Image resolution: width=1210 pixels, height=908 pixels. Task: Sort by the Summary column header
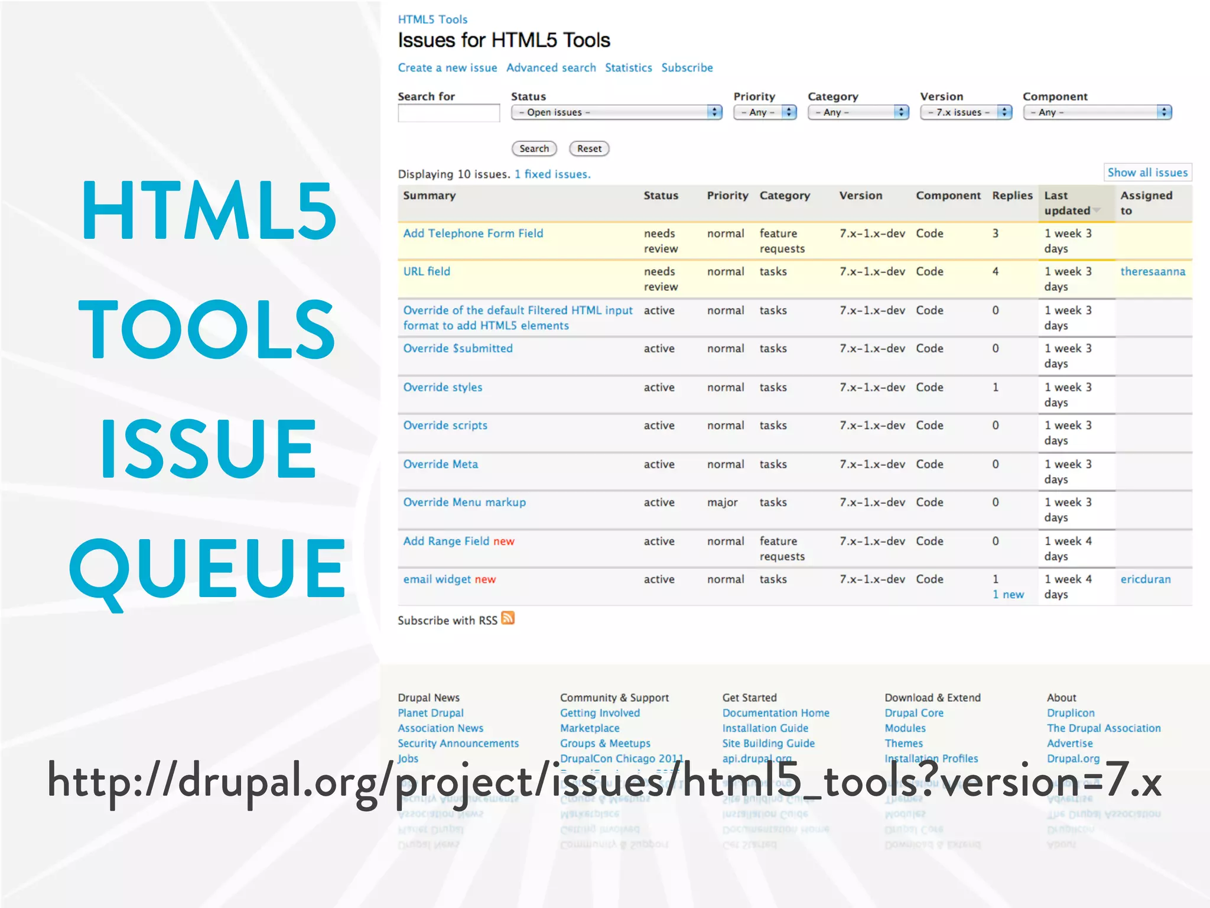429,196
